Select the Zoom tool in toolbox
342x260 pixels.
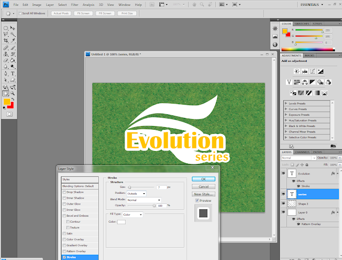click(13, 93)
